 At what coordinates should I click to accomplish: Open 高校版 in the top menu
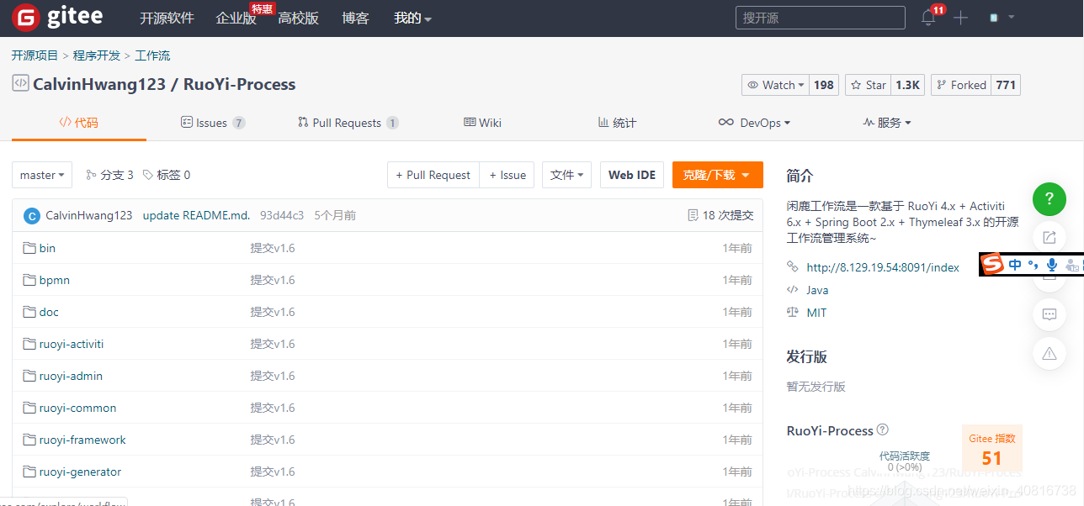(299, 18)
